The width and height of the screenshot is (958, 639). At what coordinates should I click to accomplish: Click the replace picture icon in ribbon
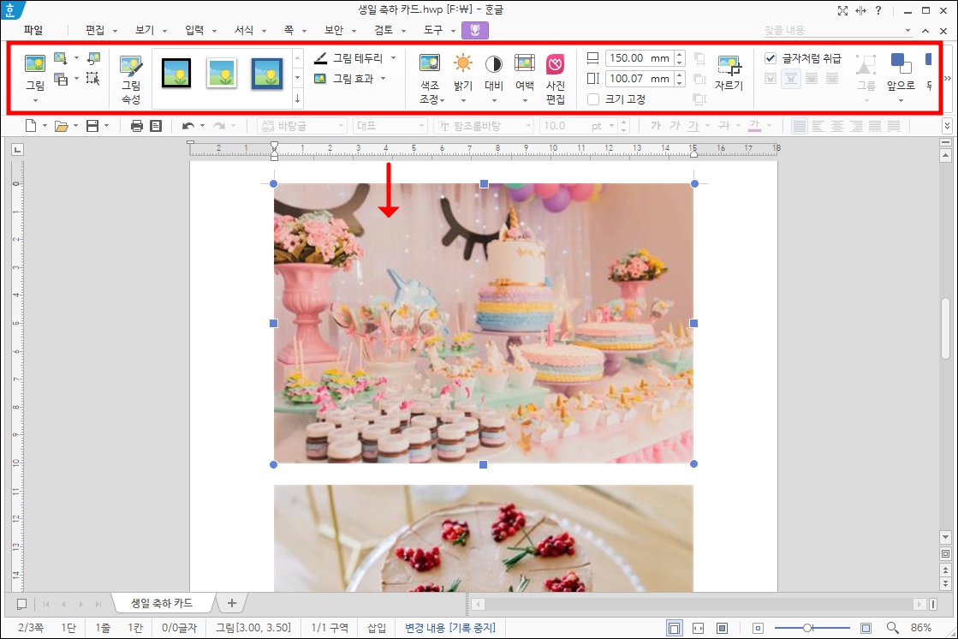point(60,59)
